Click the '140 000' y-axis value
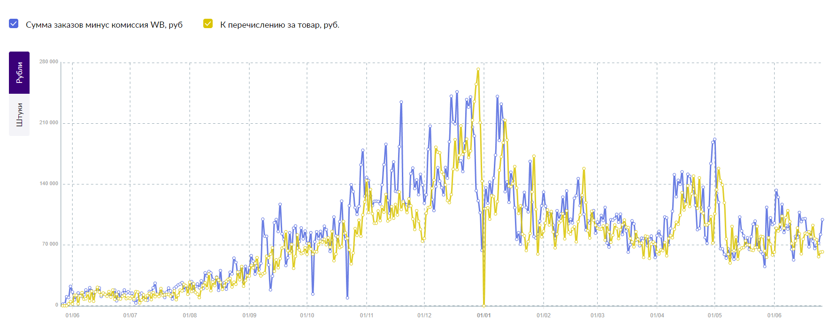This screenshot has width=837, height=330. point(49,184)
